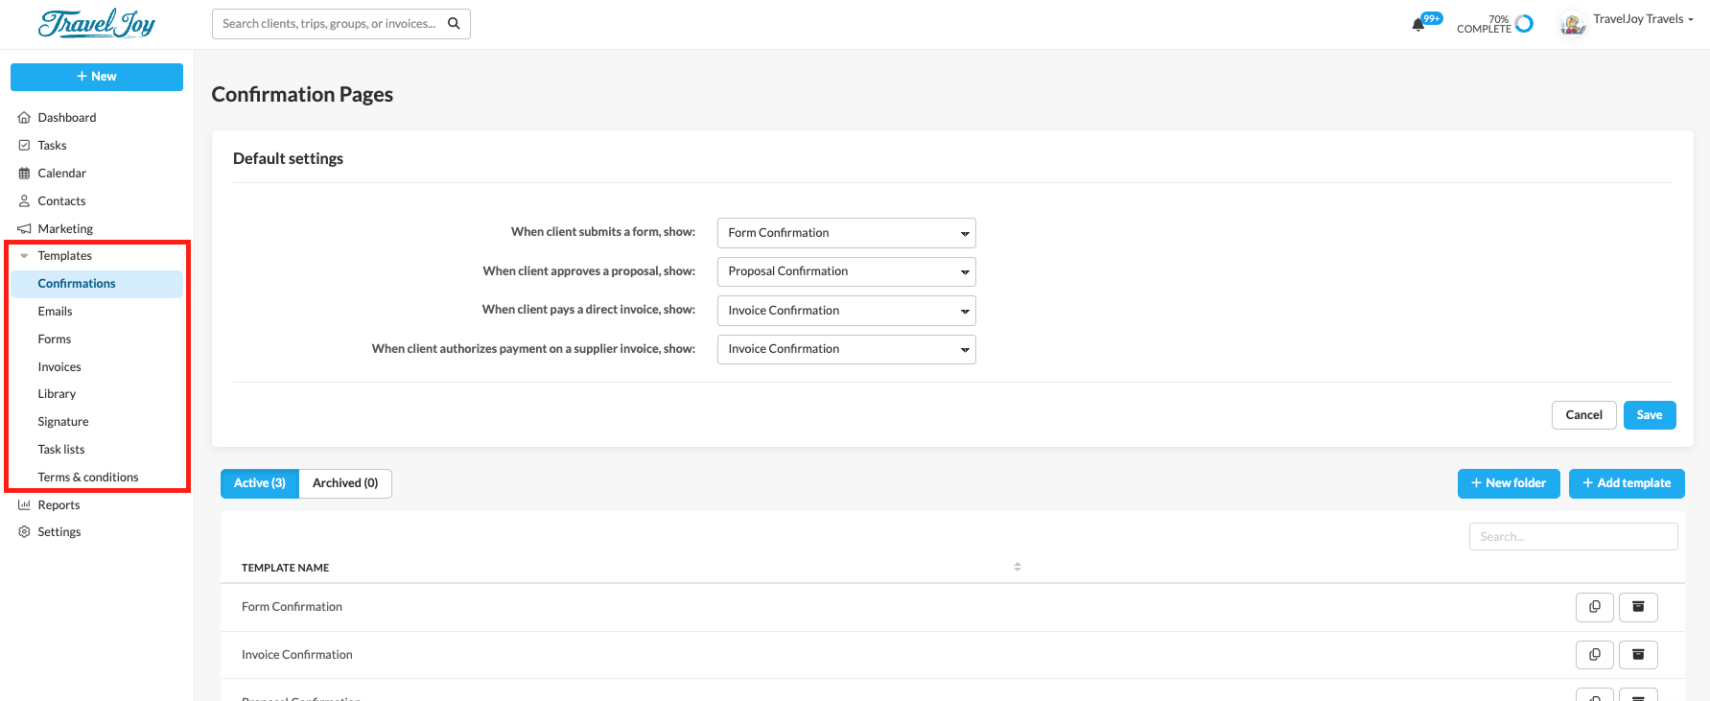Screen dimensions: 1710x701
Task: Open the notifications bell
Action: [1418, 25]
